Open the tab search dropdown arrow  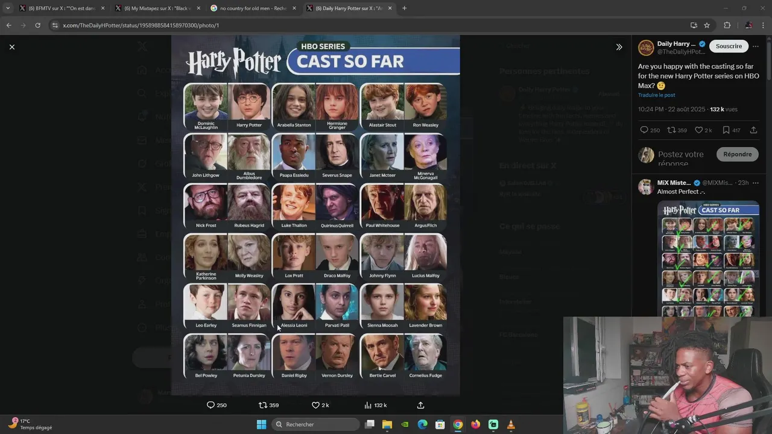point(7,8)
